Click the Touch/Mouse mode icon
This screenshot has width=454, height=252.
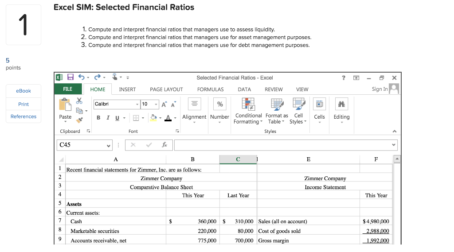[x=115, y=77]
